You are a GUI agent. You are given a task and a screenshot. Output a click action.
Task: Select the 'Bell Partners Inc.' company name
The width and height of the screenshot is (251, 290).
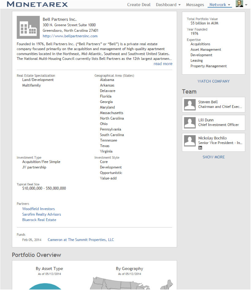[x=60, y=19]
